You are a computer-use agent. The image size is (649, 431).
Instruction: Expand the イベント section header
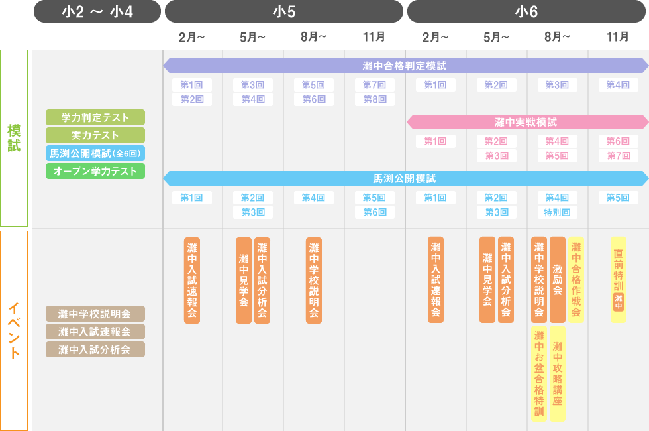coord(13,328)
